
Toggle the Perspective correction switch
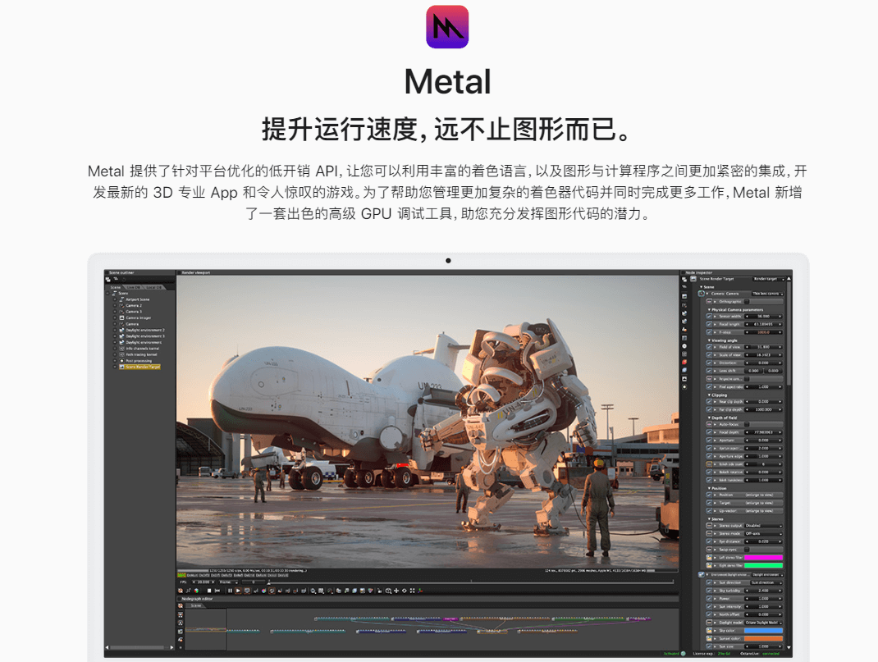747,379
